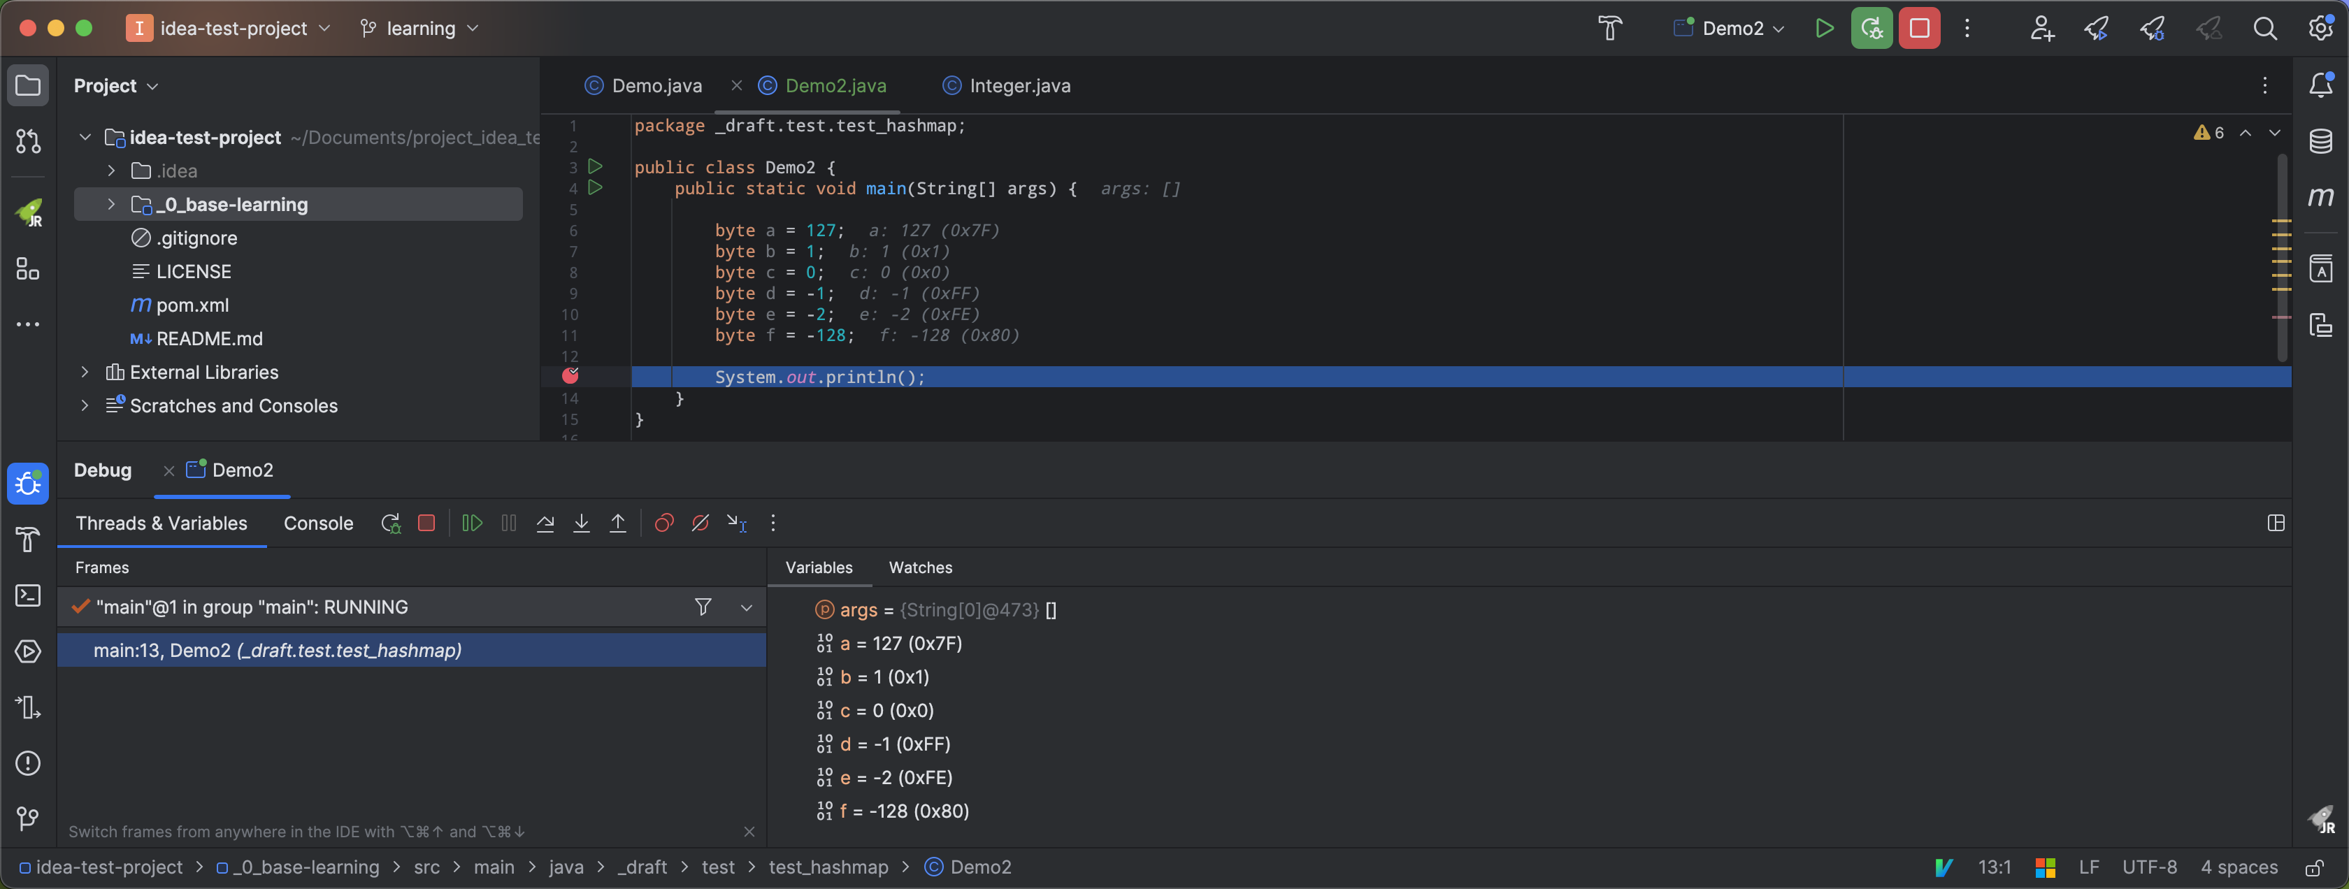Image resolution: width=2349 pixels, height=889 pixels.
Task: Select the pom.xml file in project tree
Action: [192, 305]
